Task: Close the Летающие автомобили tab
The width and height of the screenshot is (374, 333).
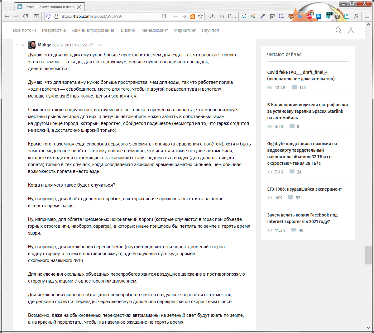Action: click(x=79, y=7)
